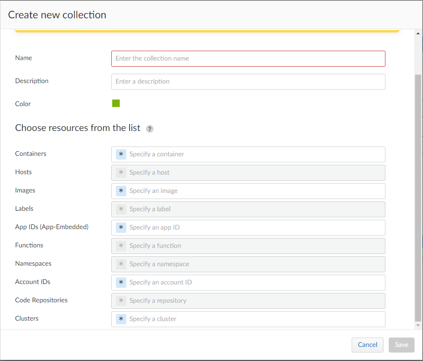Open help icon beside Choose resources heading
The image size is (423, 361).
point(150,129)
